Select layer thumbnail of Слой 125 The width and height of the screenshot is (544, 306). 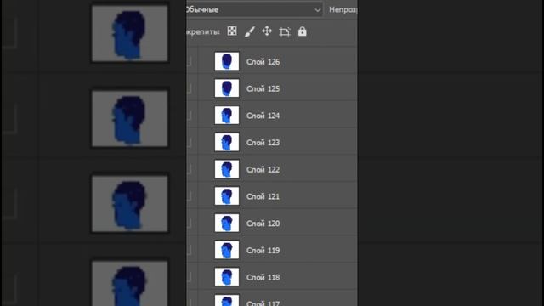click(x=227, y=88)
